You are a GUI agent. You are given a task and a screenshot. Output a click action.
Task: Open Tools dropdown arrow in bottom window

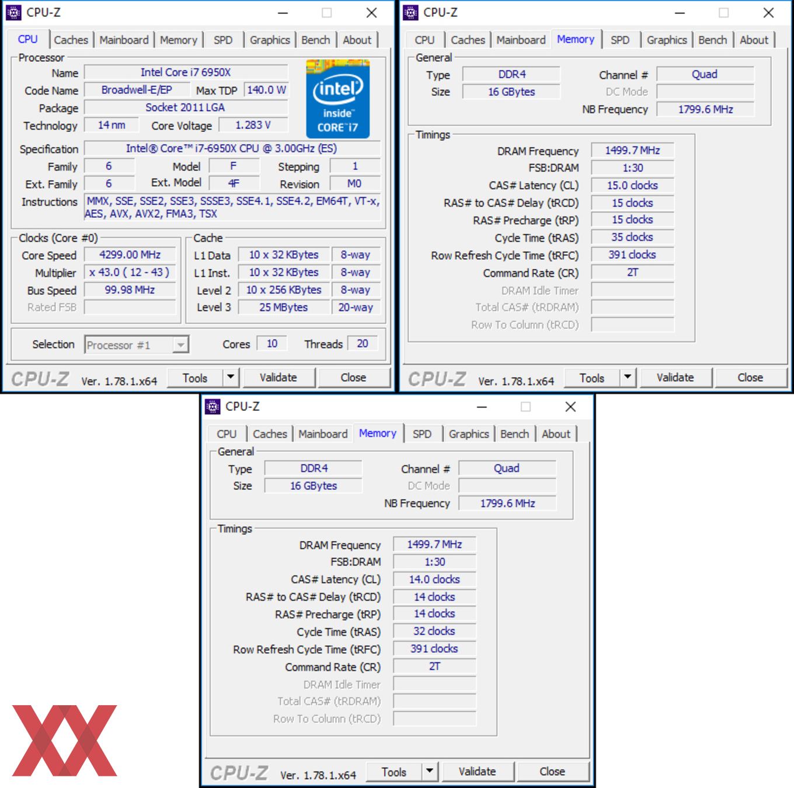tap(430, 772)
